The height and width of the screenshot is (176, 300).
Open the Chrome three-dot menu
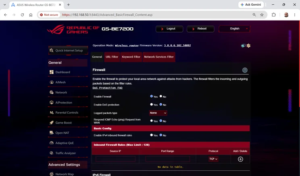295,15
